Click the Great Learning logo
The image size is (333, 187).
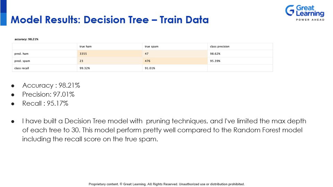click(x=305, y=13)
